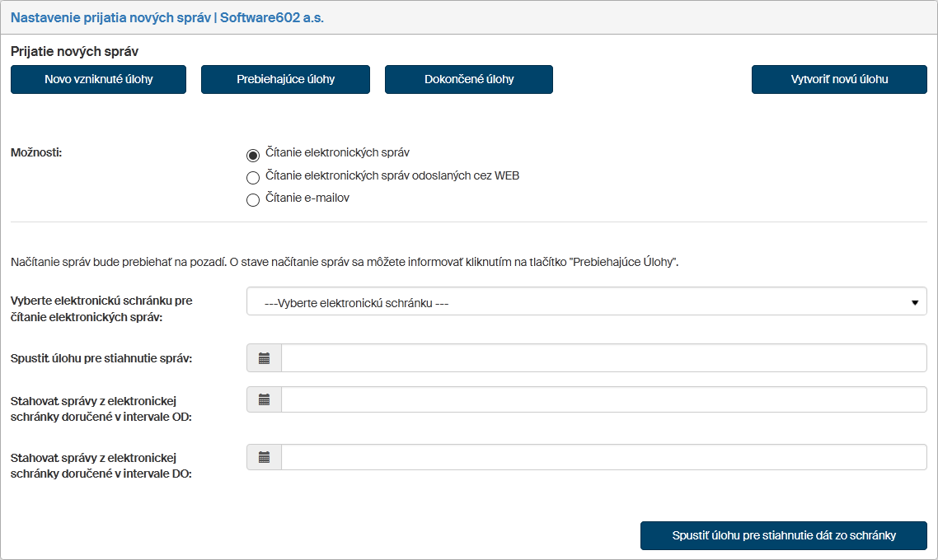
Task: Click the interval DO date input field
Action: tap(603, 457)
